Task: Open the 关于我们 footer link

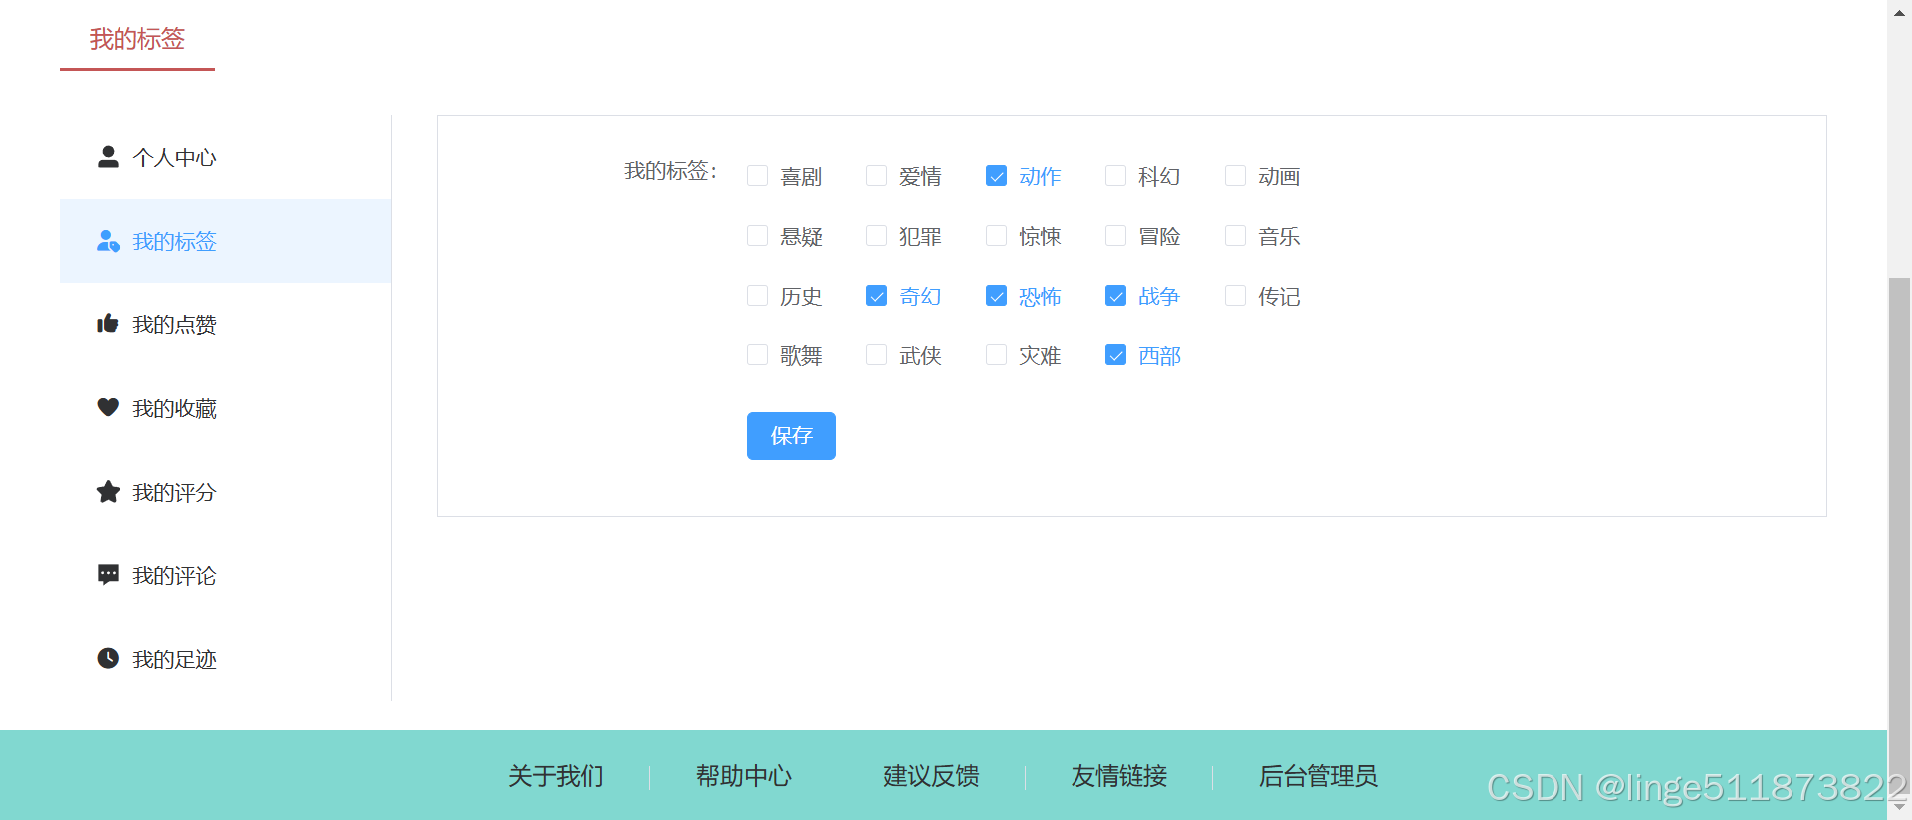Action: point(556,776)
